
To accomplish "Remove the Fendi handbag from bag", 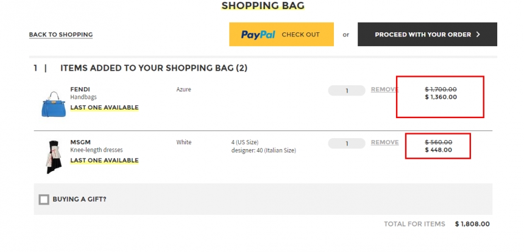I will 384,89.
